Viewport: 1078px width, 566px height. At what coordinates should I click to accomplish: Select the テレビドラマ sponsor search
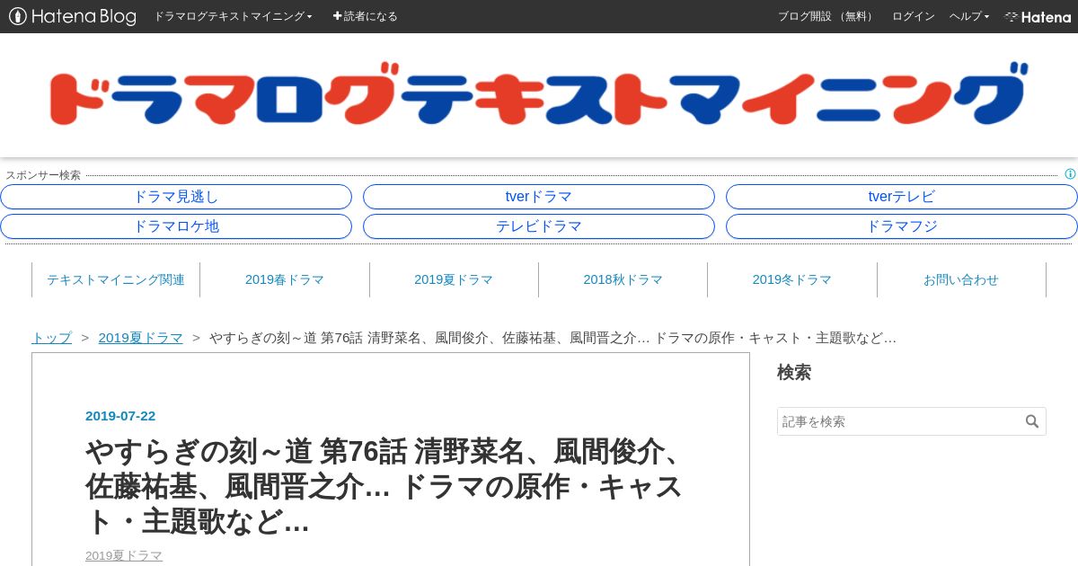[x=539, y=226]
